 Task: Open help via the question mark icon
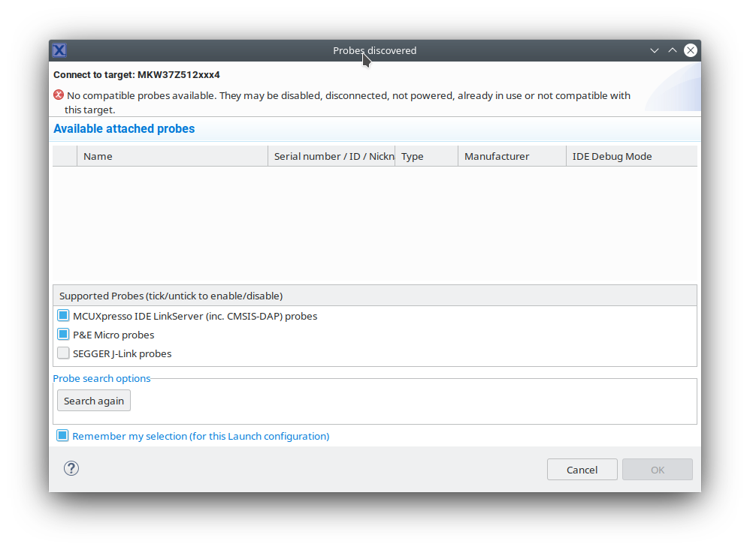pos(71,468)
